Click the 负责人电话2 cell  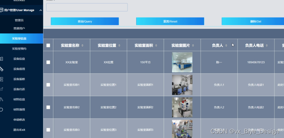[x=256, y=107]
